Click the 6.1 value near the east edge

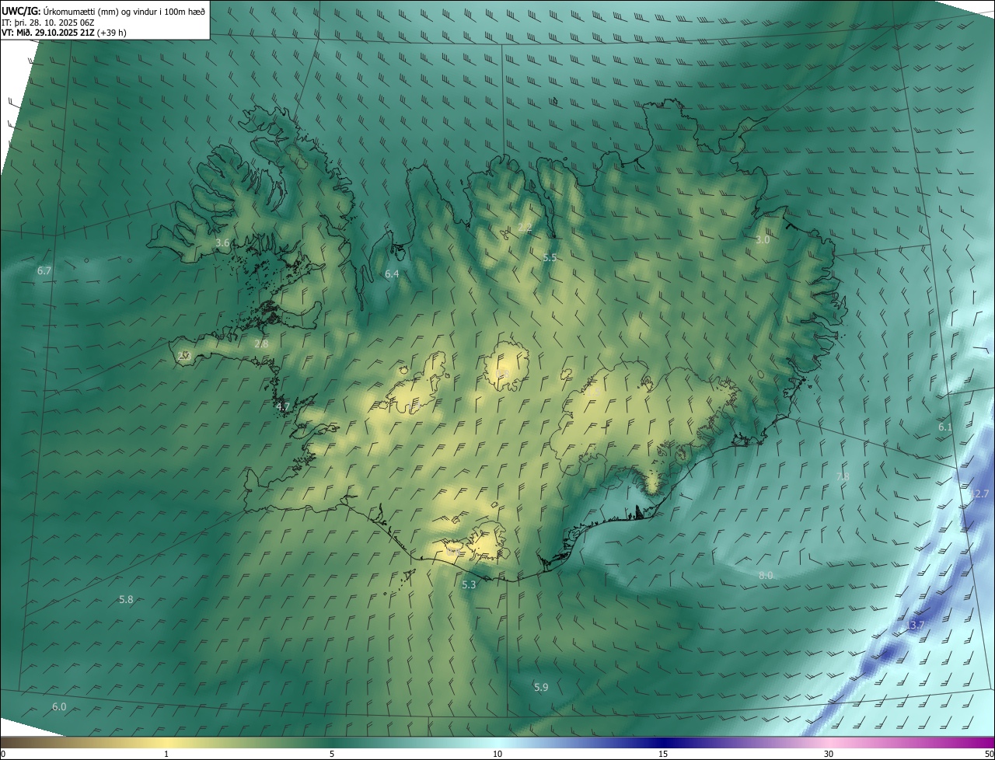945,427
